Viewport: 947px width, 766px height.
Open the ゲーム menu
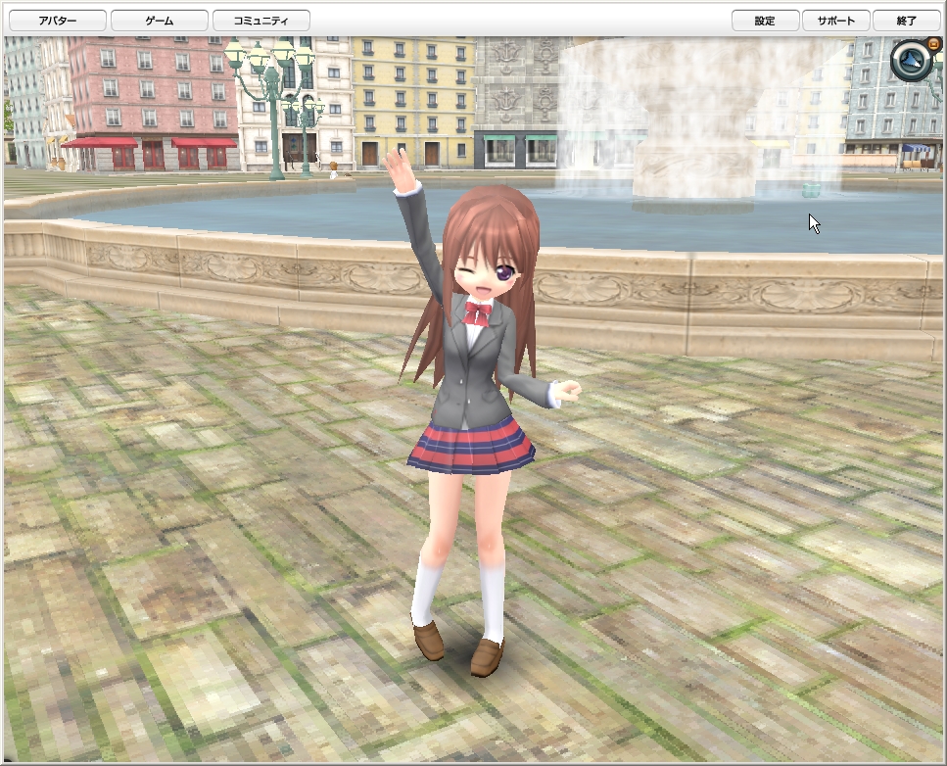coord(160,21)
